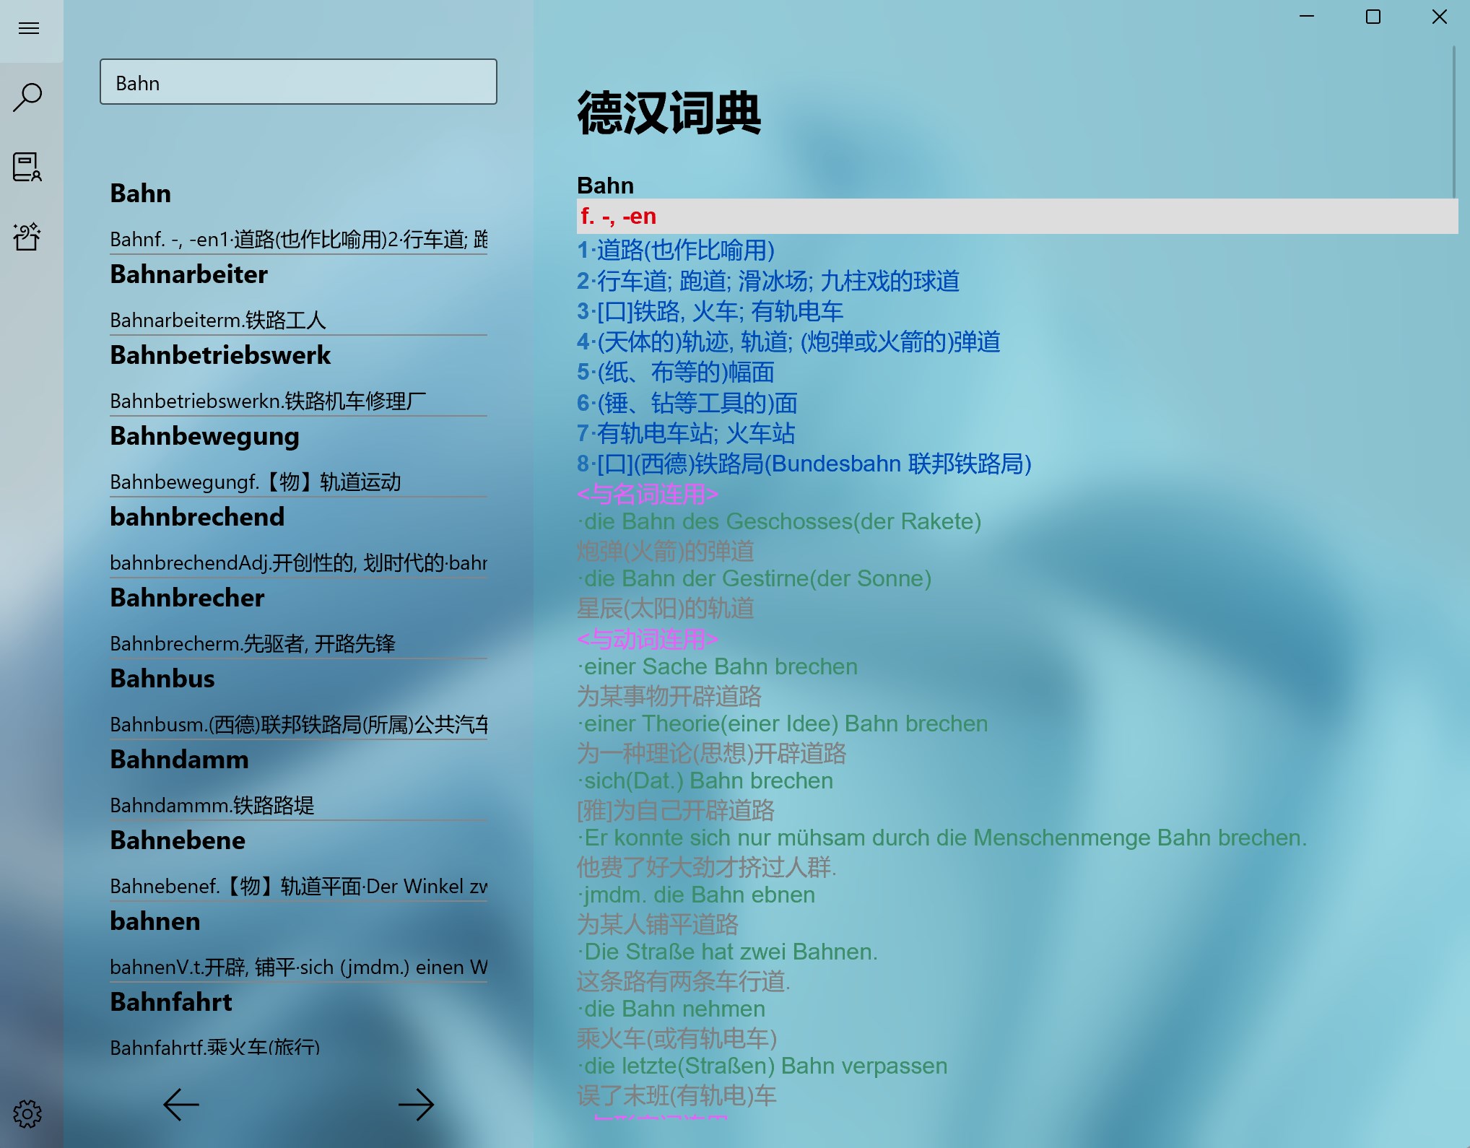Select the search magnifier sidebar icon
Screen dimensions: 1470x1148
29,97
